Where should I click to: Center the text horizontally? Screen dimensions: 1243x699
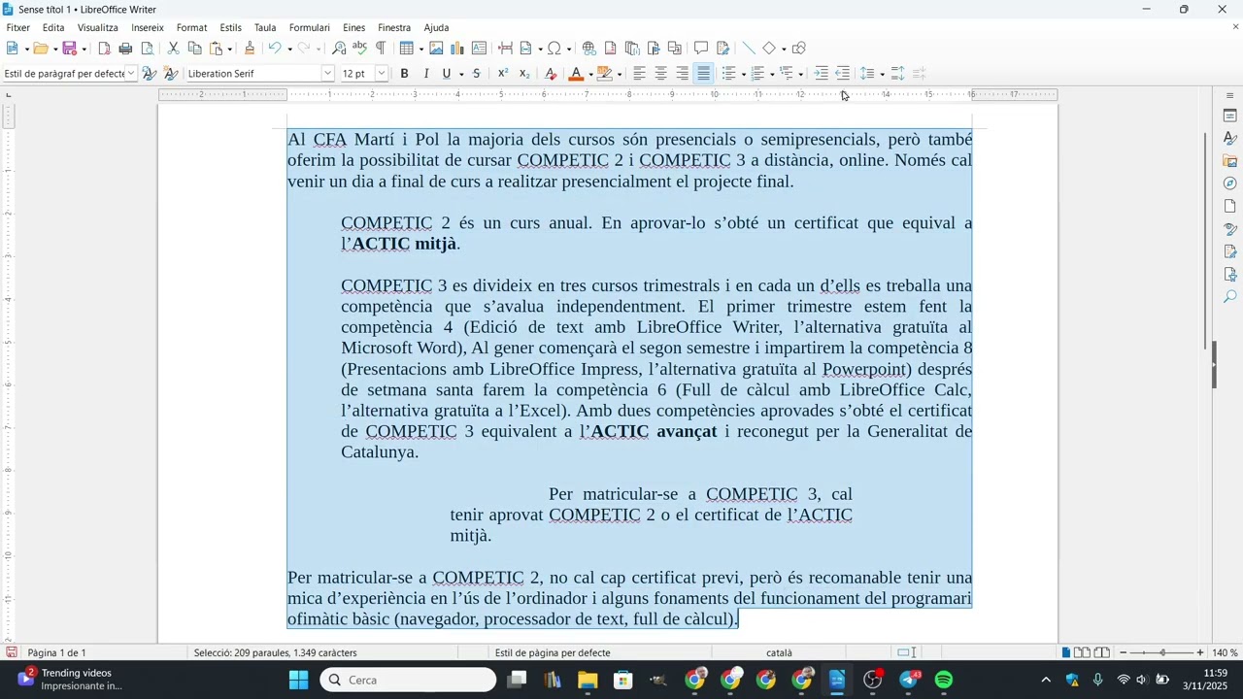pos(660,74)
